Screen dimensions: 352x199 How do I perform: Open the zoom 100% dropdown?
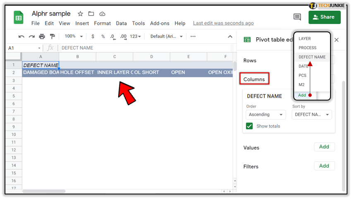tap(74, 36)
